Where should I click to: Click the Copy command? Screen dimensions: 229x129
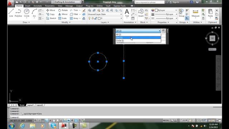50,14
